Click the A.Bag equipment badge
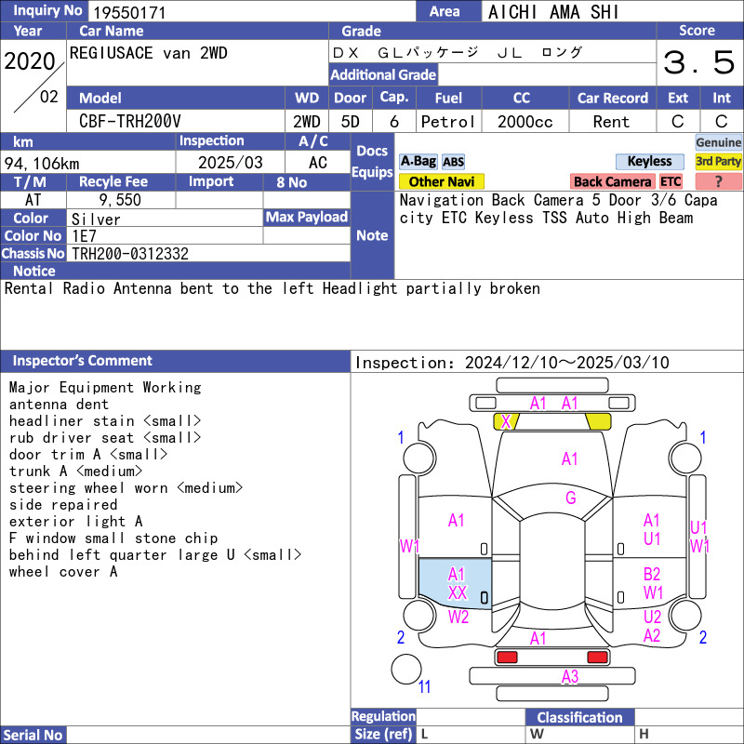 tap(418, 162)
